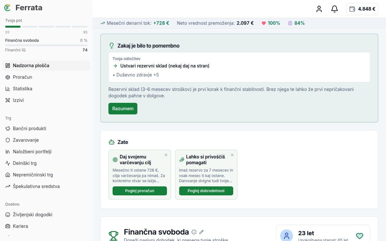
Task: Click the donation icon on Lahko si privoščiš pomagati card
Action: [181, 160]
